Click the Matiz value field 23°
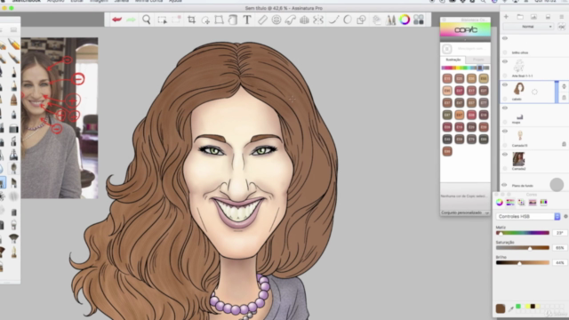 559,233
